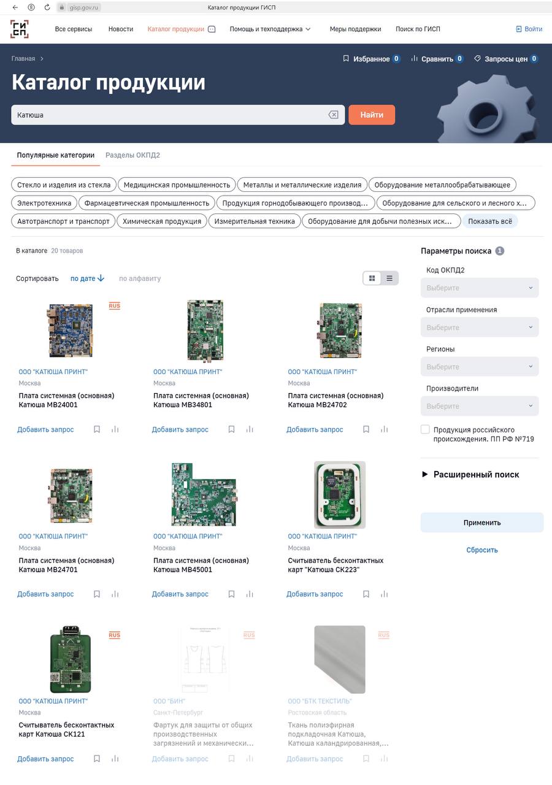
Task: Clear the search field with the X icon
Action: pyautogui.click(x=333, y=115)
